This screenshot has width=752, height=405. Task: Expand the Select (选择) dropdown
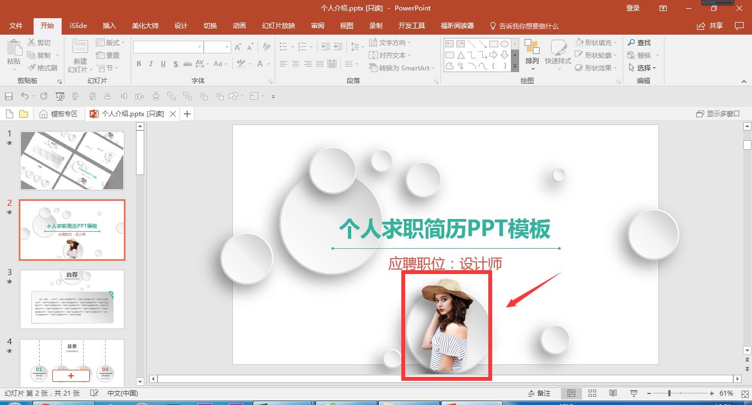(643, 68)
